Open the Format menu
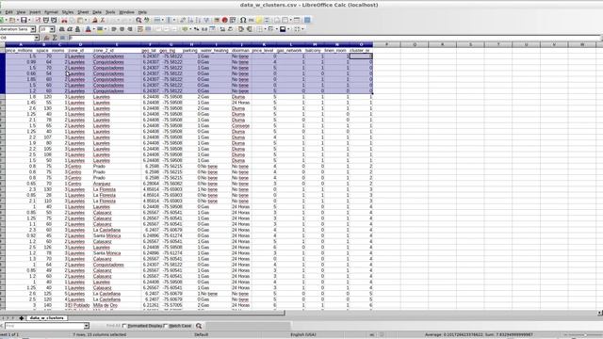 (51, 12)
